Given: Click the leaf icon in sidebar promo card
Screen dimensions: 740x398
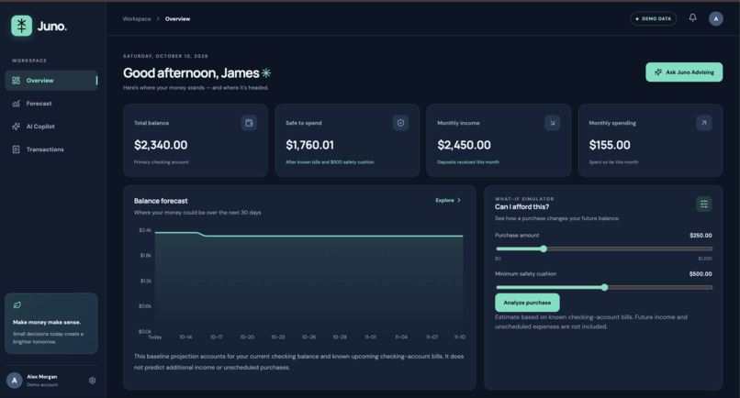Looking at the screenshot, I should (x=17, y=305).
